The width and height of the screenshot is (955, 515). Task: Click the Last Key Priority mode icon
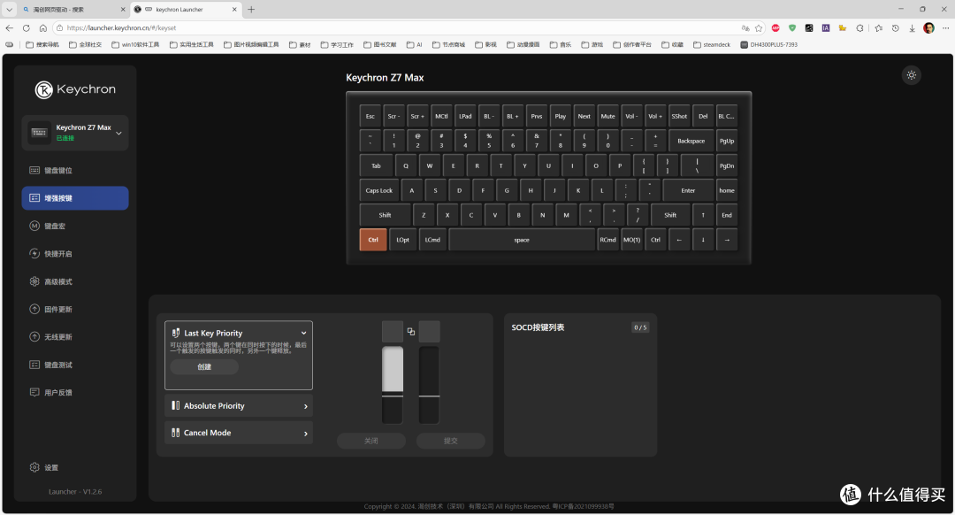(x=175, y=333)
